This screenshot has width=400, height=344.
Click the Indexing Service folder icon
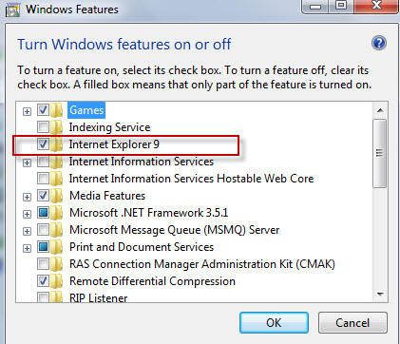pyautogui.click(x=57, y=127)
